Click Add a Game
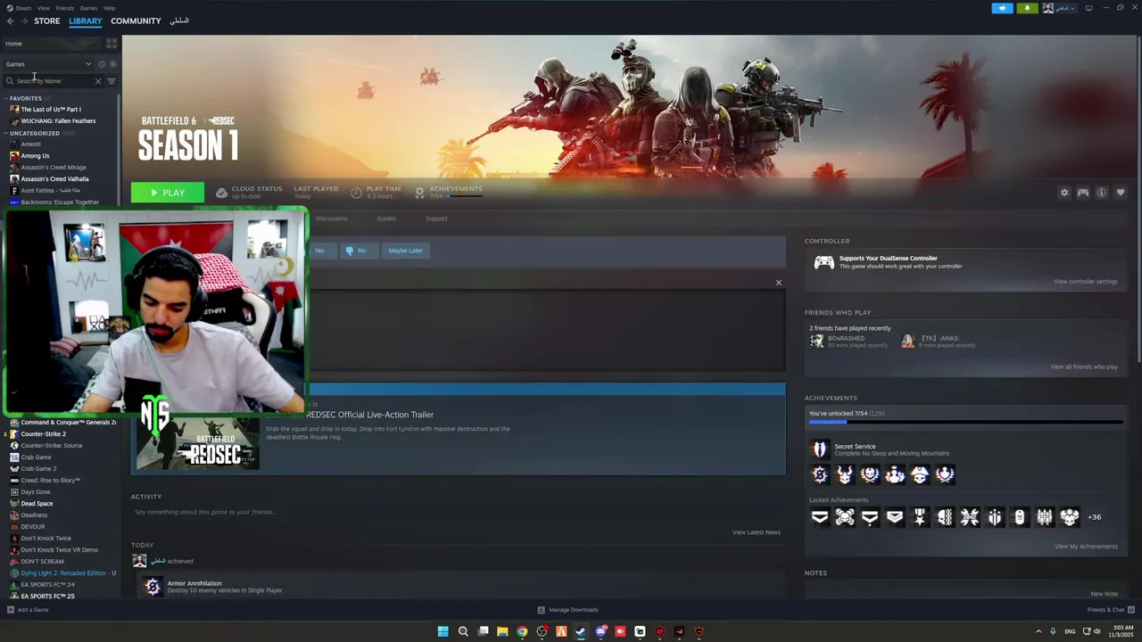Image resolution: width=1142 pixels, height=642 pixels. point(28,610)
